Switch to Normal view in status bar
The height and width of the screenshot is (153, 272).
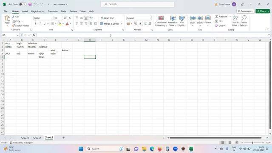[x=223, y=143]
